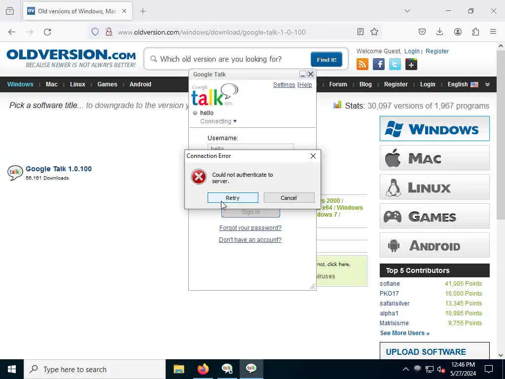This screenshot has height=379, width=505.
Task: Open the Firefox extensions puzzle icon
Action: (x=475, y=32)
